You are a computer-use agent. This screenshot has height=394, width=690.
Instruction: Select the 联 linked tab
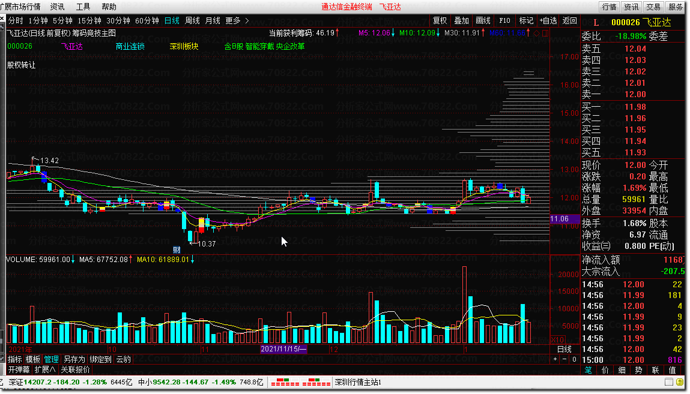pyautogui.click(x=655, y=370)
